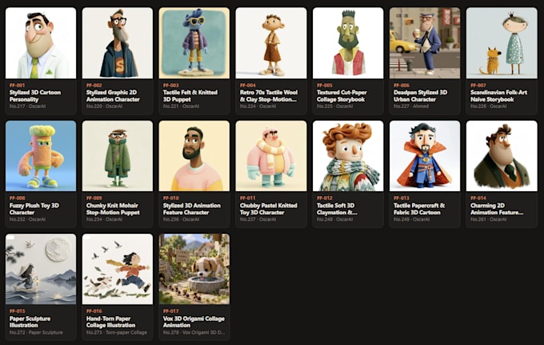Click the FF-016 code label
This screenshot has width=544, height=345.
point(94,311)
